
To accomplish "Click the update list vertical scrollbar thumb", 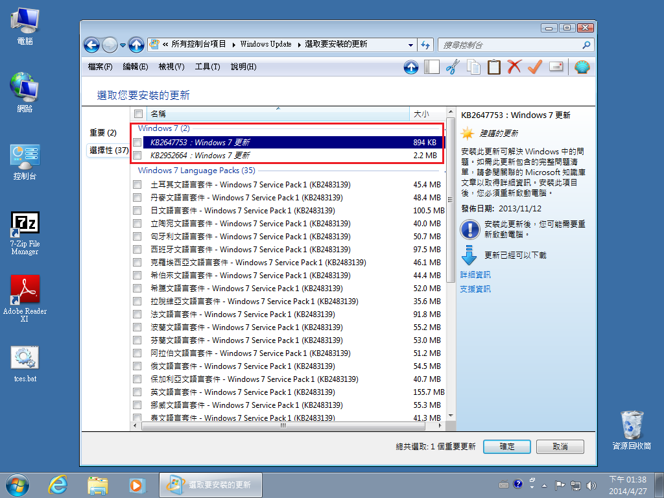I will coord(451,200).
